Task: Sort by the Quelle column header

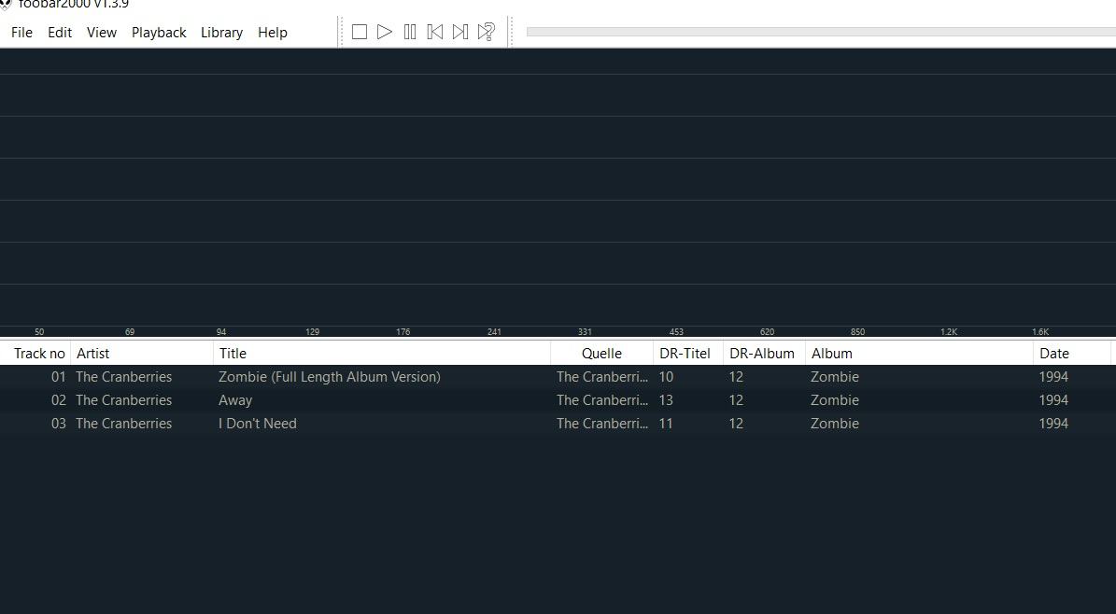Action: 601,354
